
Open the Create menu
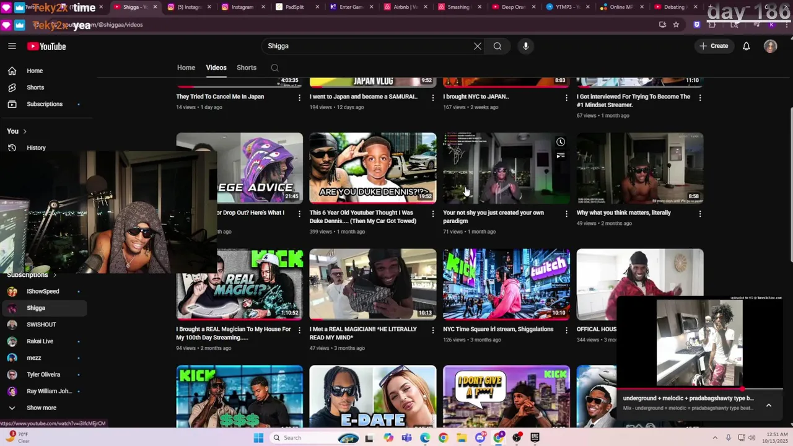[714, 46]
